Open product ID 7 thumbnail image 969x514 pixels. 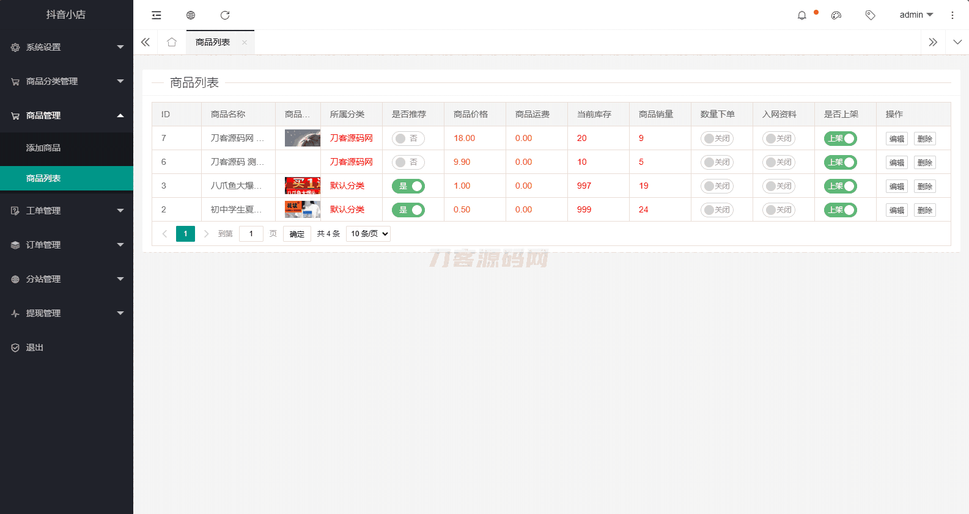coord(303,138)
